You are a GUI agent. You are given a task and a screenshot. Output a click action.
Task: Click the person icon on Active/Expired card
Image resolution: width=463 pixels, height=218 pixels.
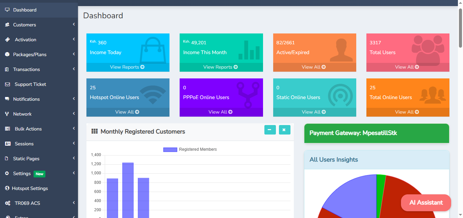coord(341,50)
